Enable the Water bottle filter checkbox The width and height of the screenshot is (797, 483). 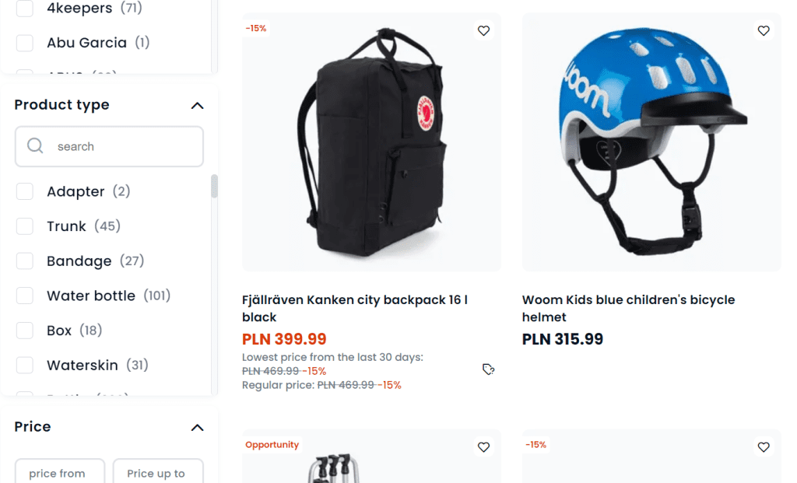coord(25,296)
